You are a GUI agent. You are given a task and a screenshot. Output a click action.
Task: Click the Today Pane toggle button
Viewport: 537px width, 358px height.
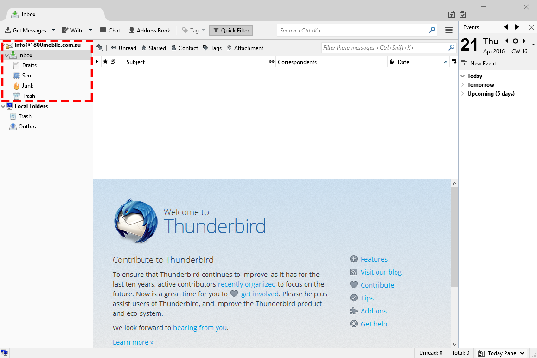(x=502, y=353)
